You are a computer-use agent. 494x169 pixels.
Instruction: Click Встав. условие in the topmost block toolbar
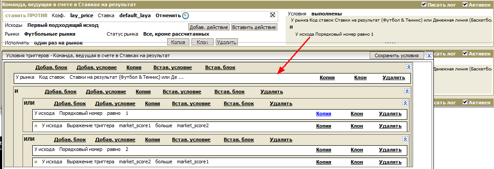pyautogui.click(x=172, y=67)
